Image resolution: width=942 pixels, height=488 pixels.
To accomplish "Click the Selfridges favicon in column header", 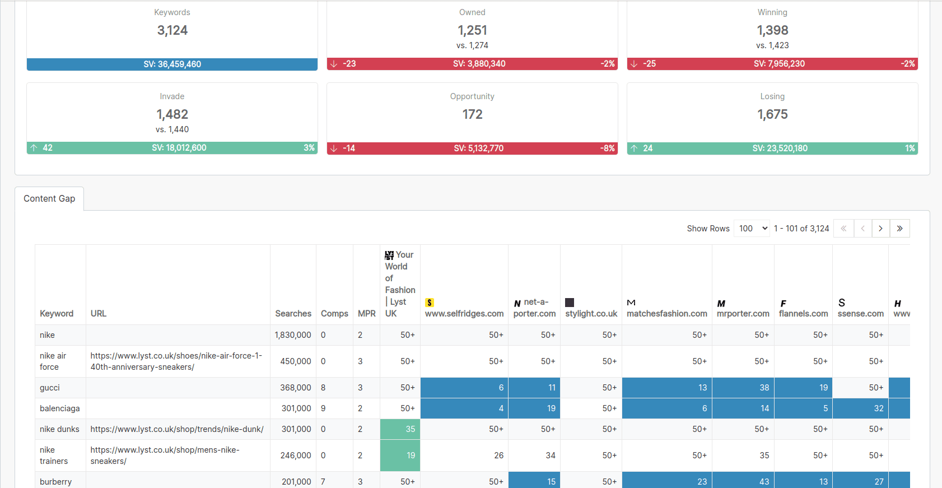I will pos(430,303).
